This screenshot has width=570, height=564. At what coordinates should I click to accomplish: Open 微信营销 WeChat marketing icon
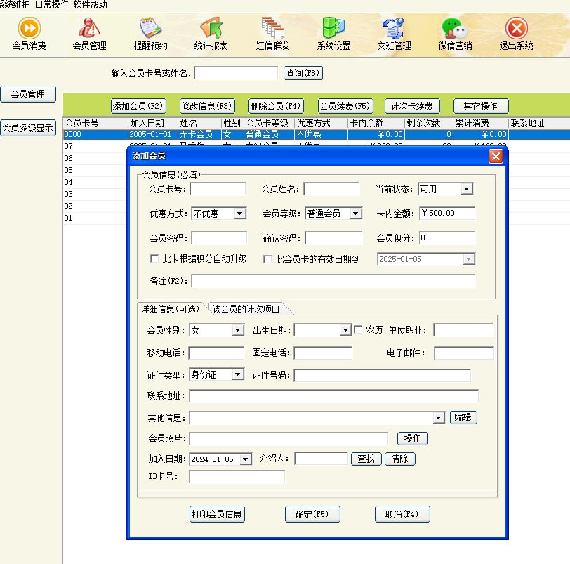455,34
